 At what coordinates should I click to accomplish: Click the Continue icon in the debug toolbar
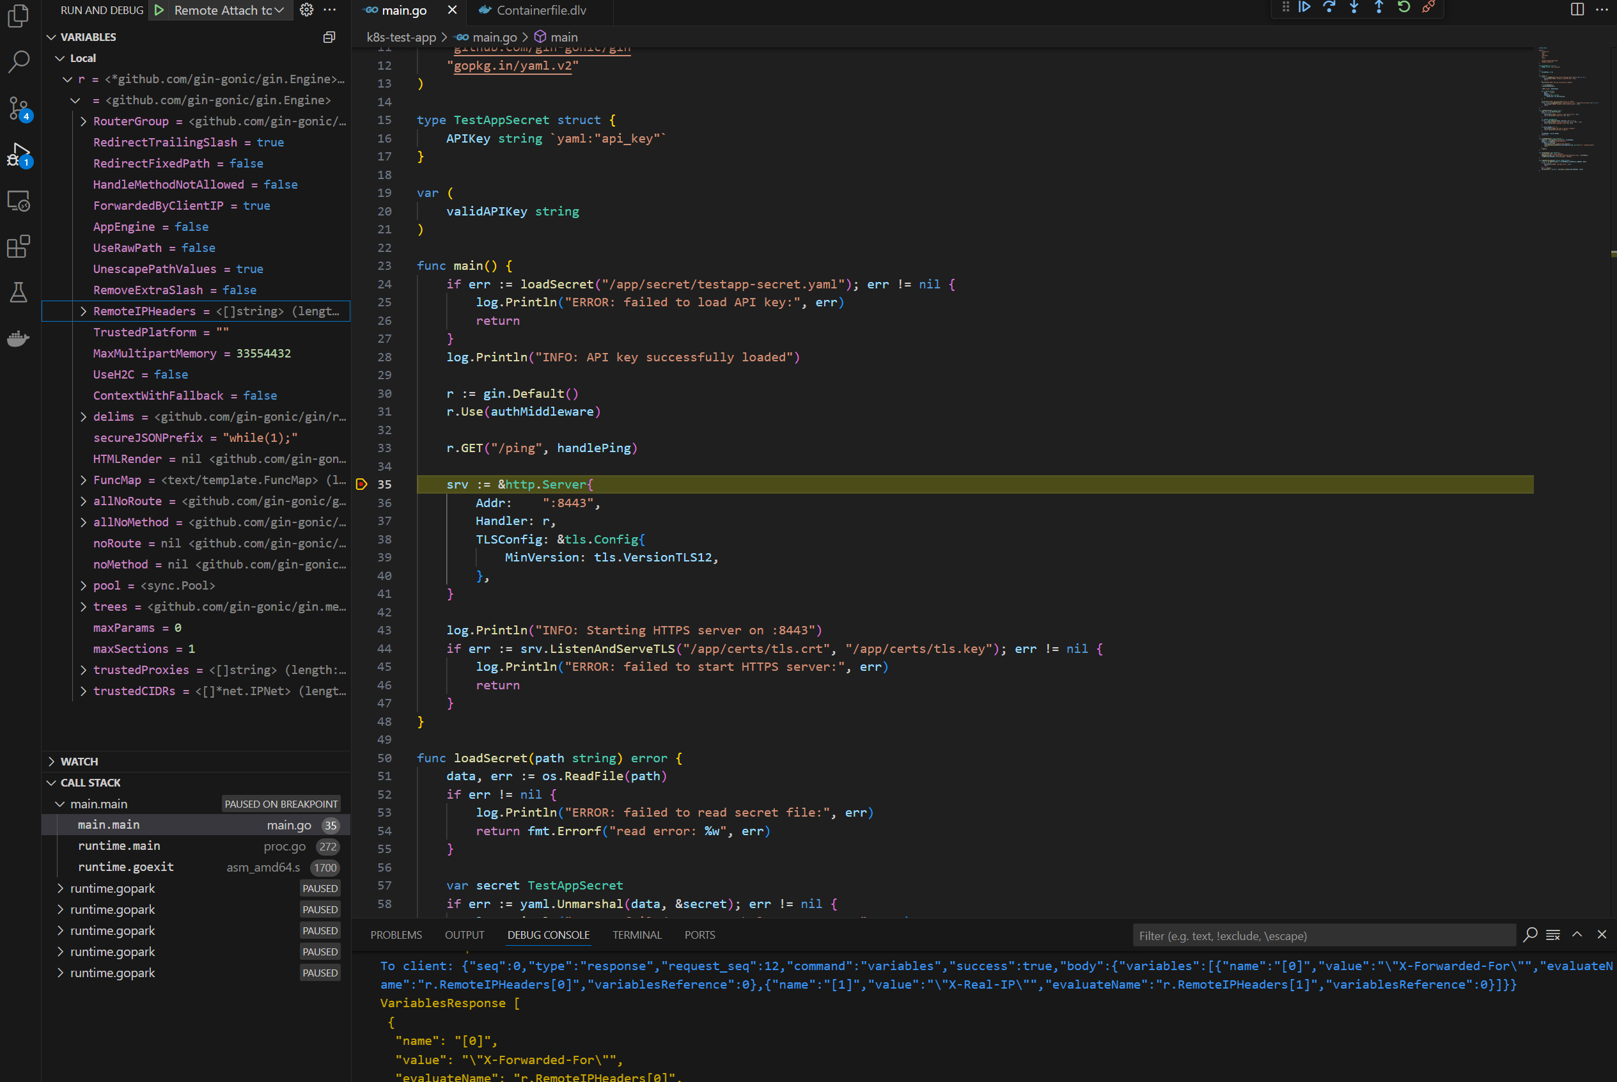[1305, 7]
